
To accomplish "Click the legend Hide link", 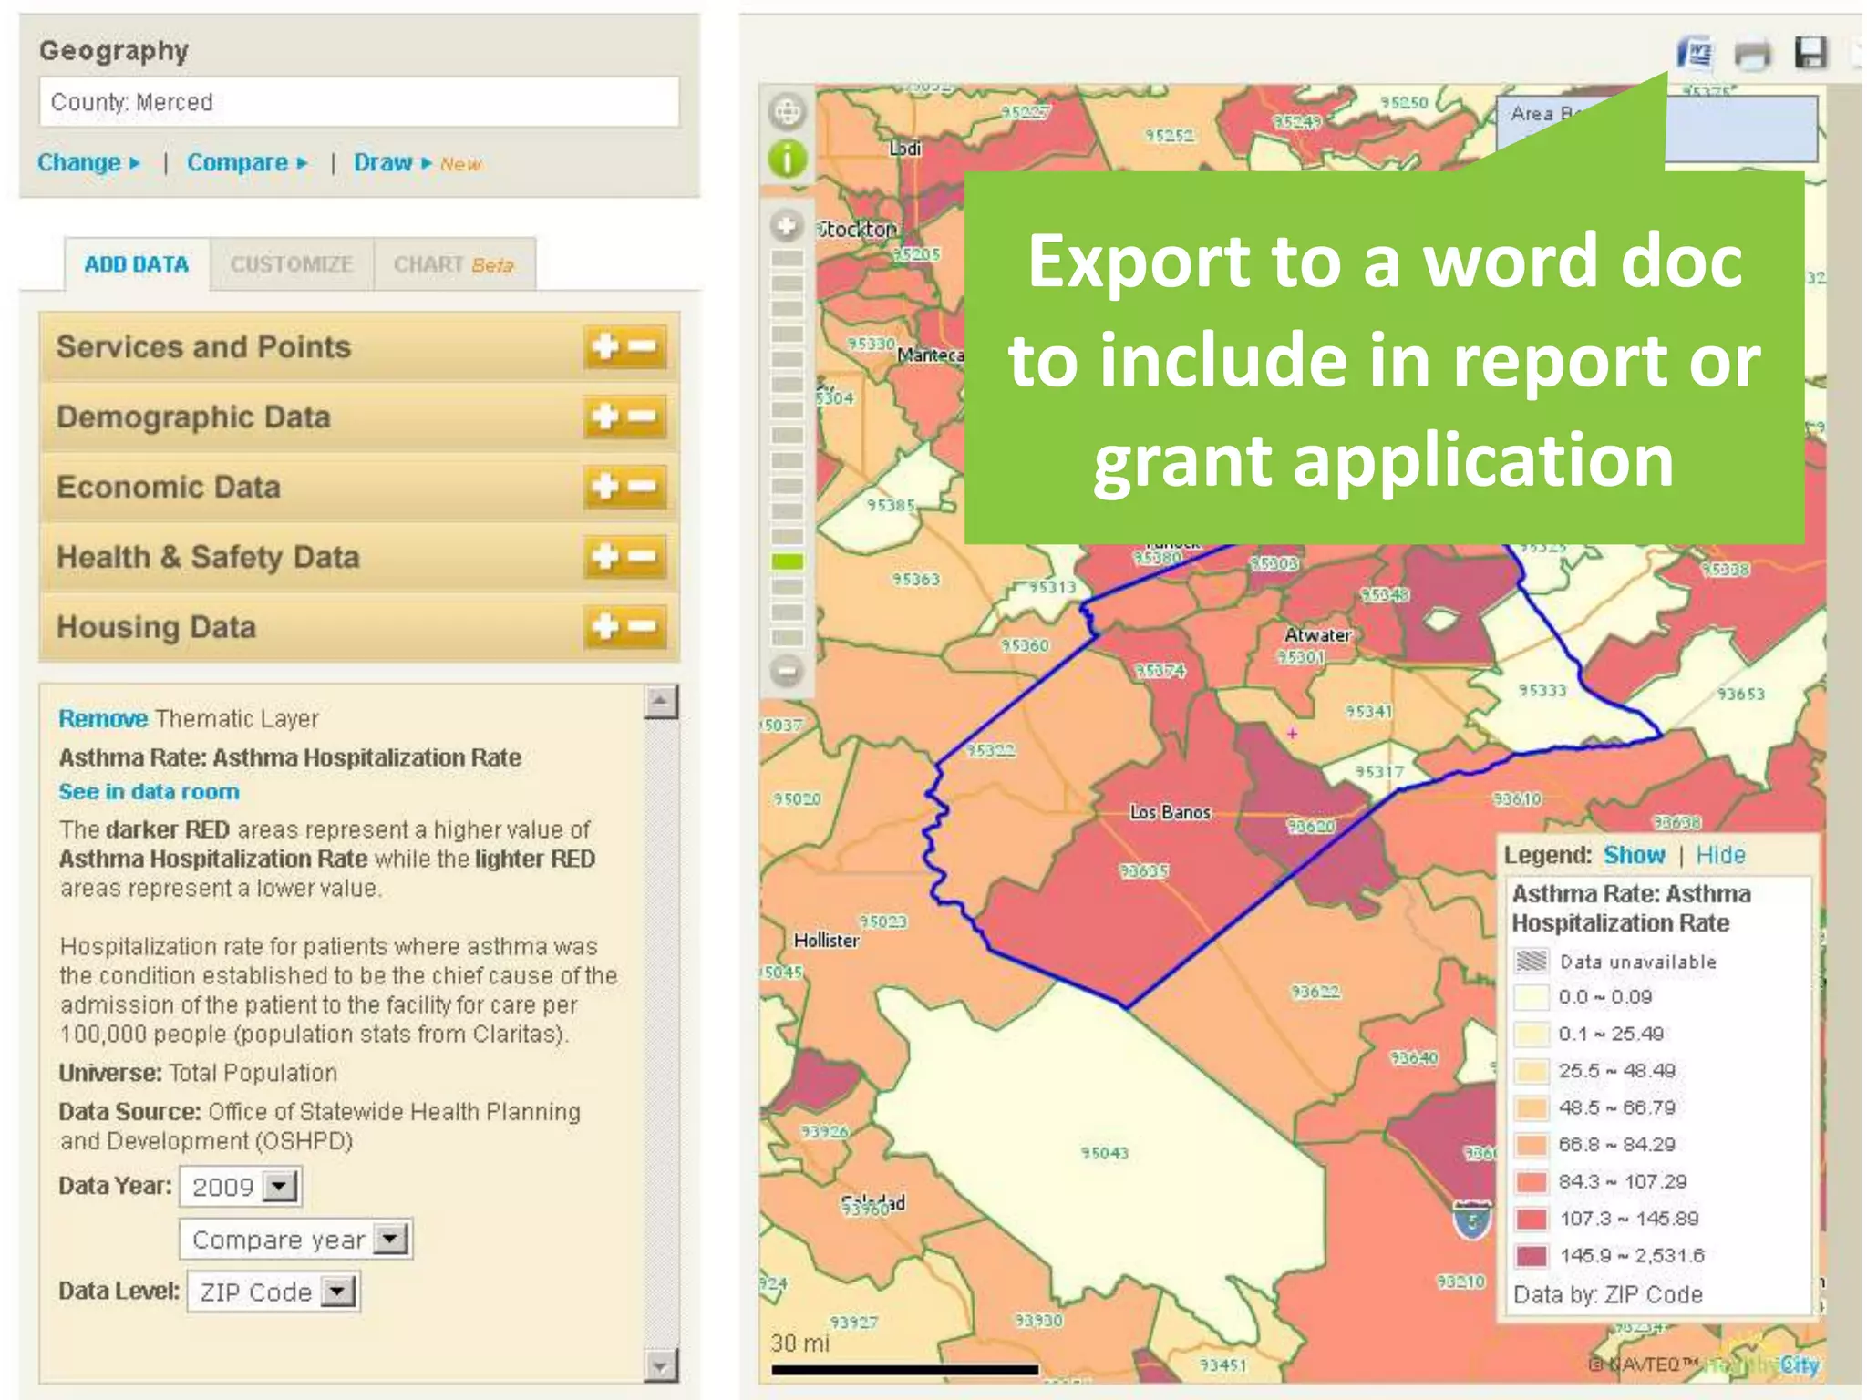I will 1720,855.
